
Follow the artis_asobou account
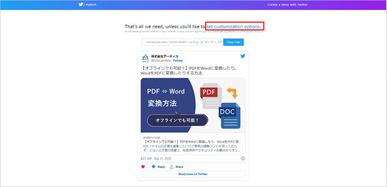[x=178, y=60]
